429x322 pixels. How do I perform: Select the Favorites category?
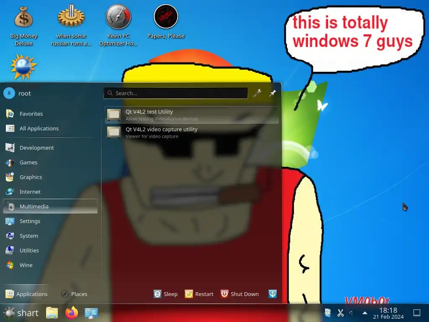pos(50,114)
